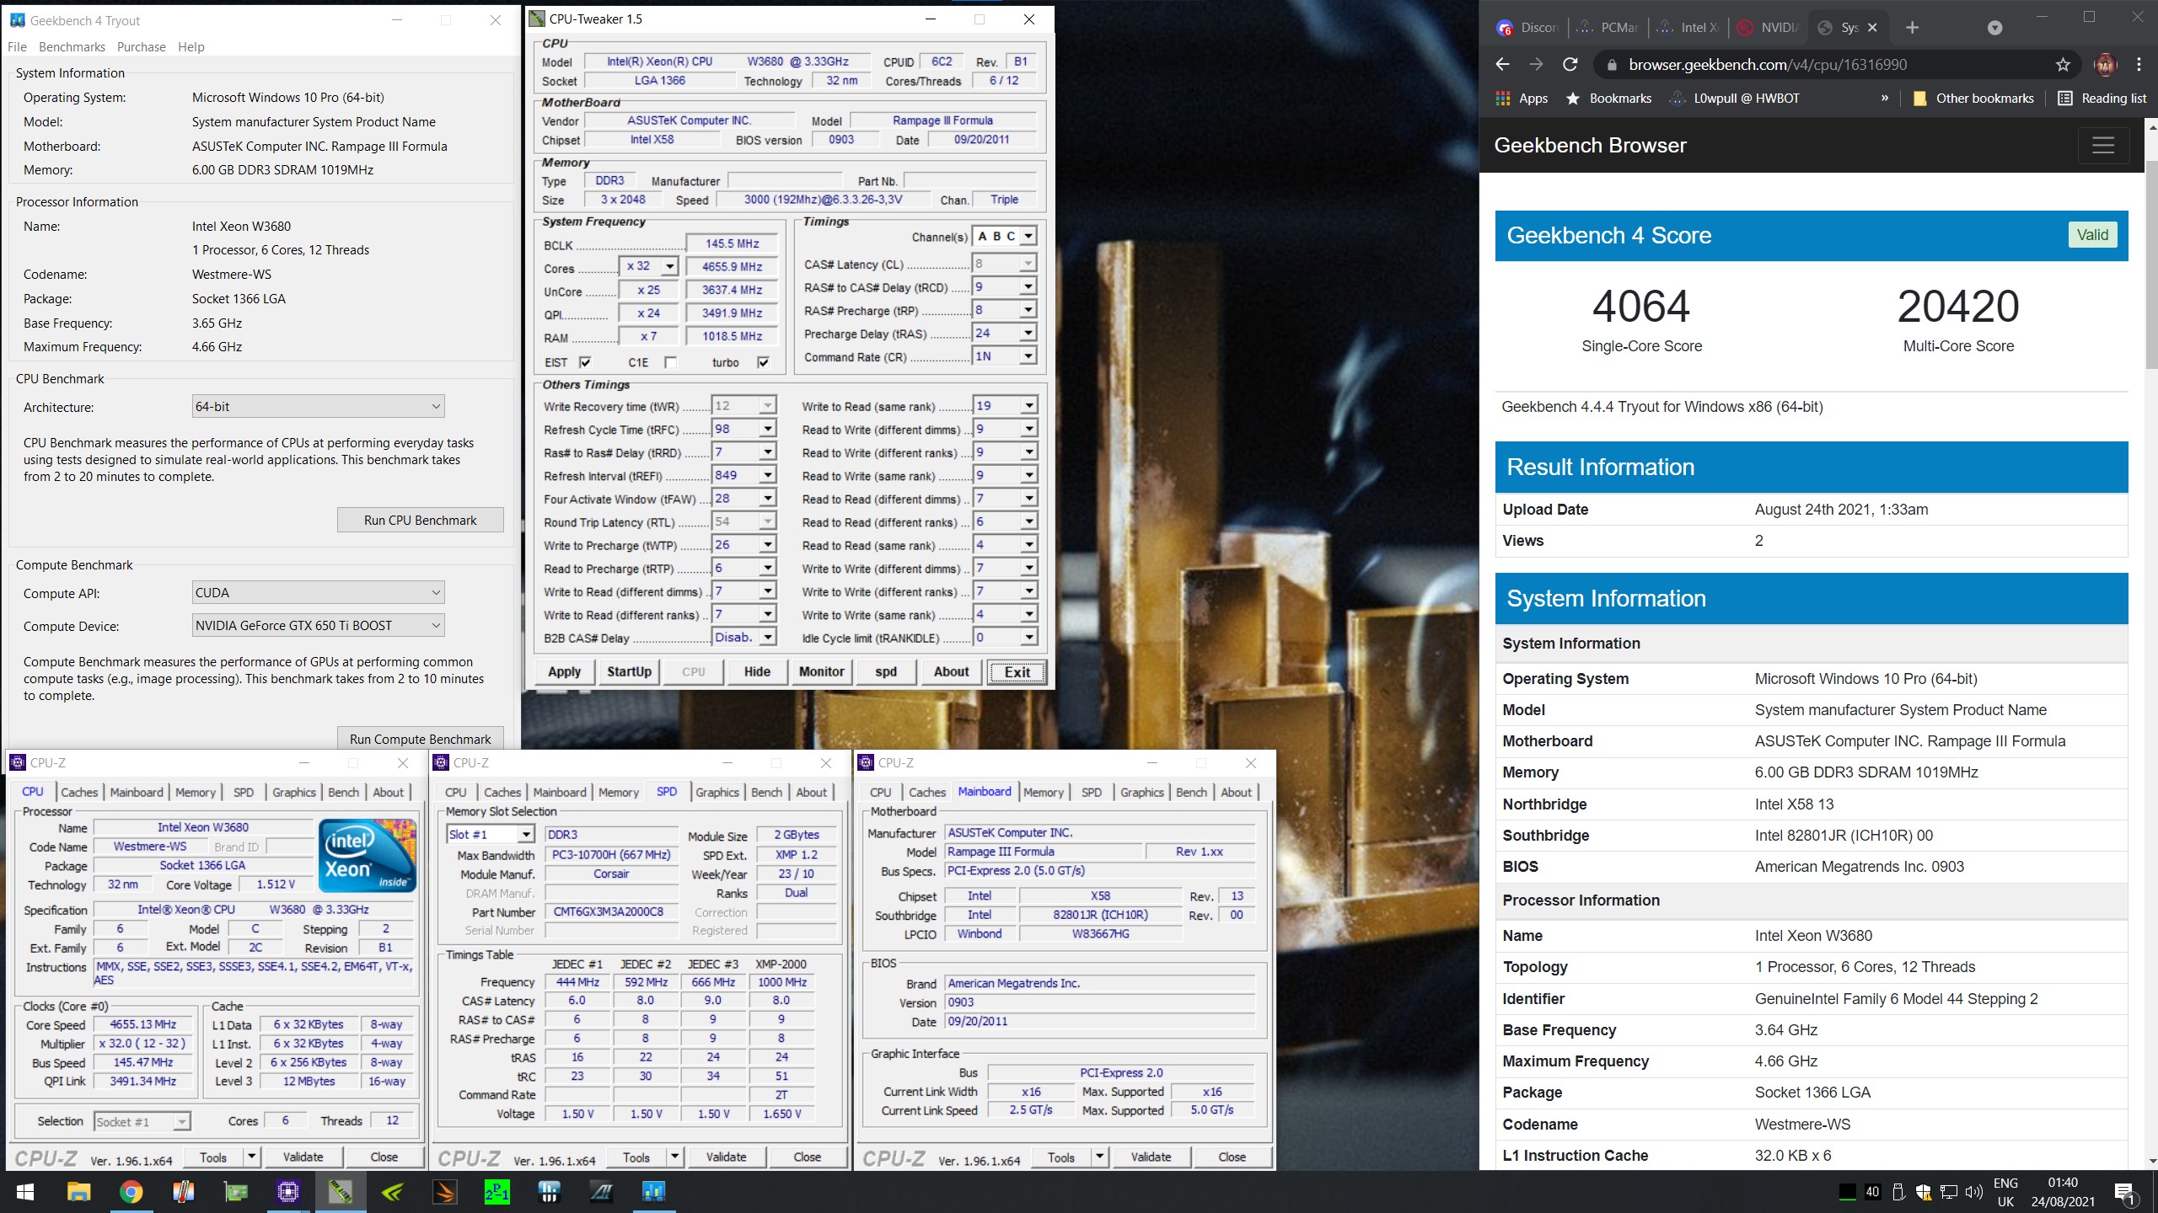Open a new Chrome tab

coord(1912,28)
